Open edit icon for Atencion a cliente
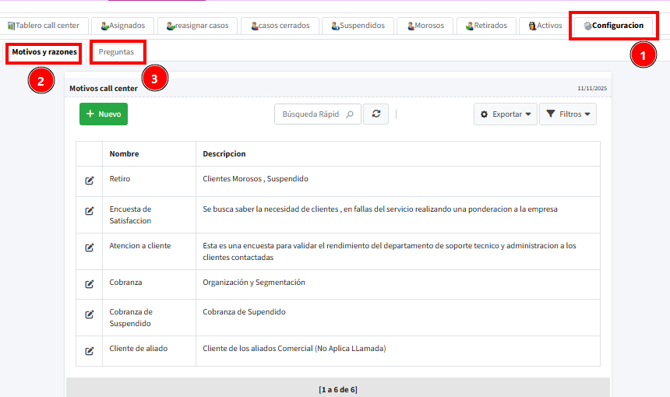670x397 pixels. pyautogui.click(x=90, y=248)
